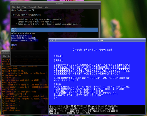The width and height of the screenshot is (147, 116).
Task: Click the KEGS window title bar
Action: (x=97, y=40)
